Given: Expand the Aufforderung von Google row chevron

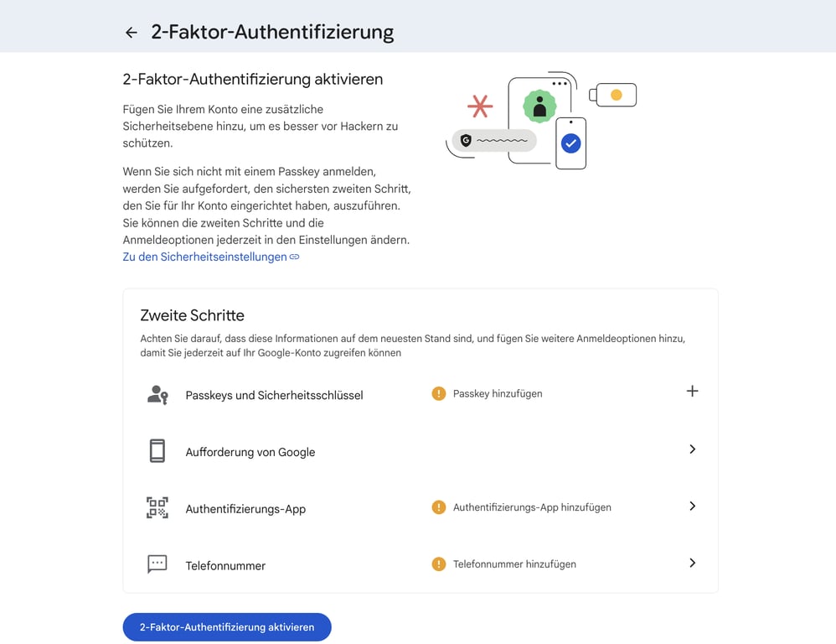Looking at the screenshot, I should click(x=693, y=449).
